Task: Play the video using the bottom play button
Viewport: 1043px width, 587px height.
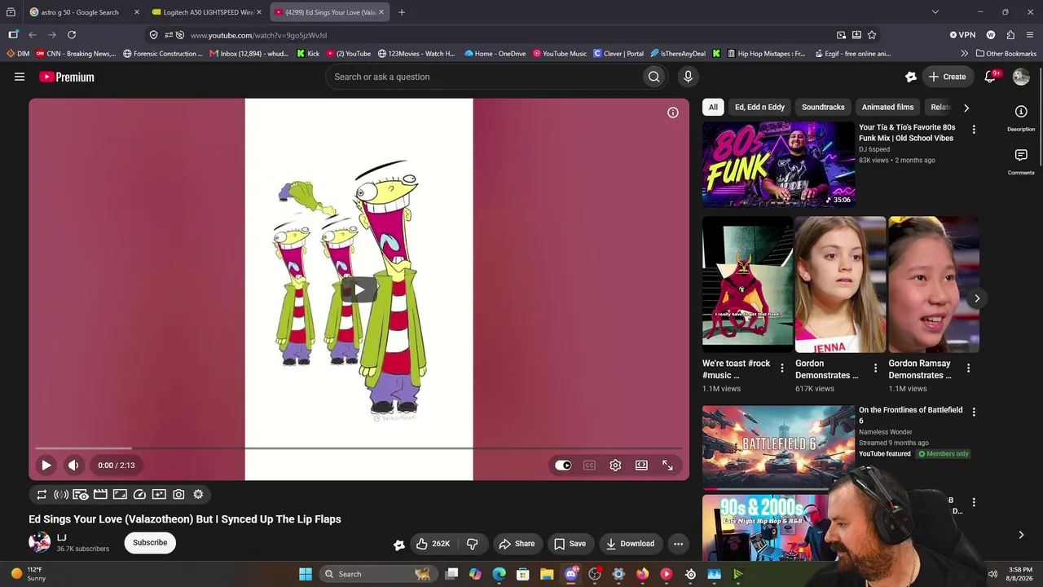Action: pyautogui.click(x=46, y=466)
